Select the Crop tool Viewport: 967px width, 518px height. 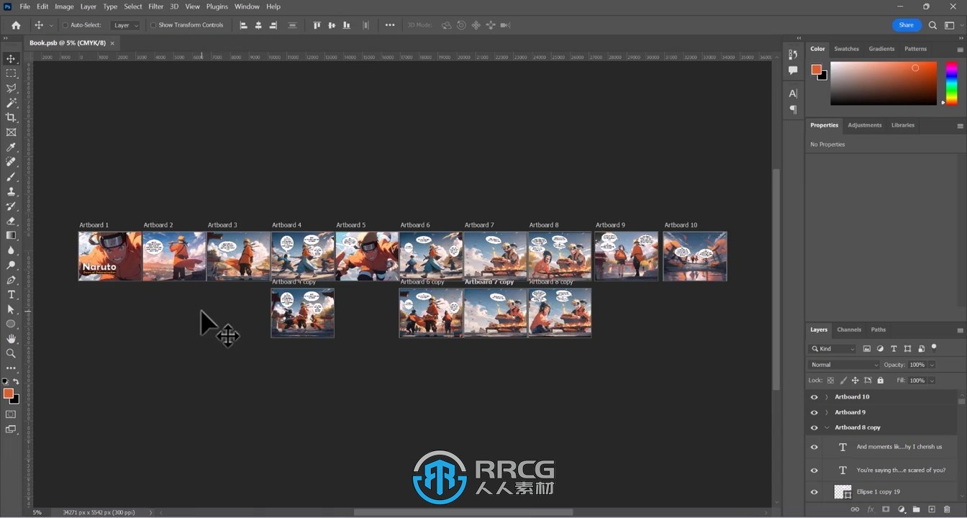11,117
